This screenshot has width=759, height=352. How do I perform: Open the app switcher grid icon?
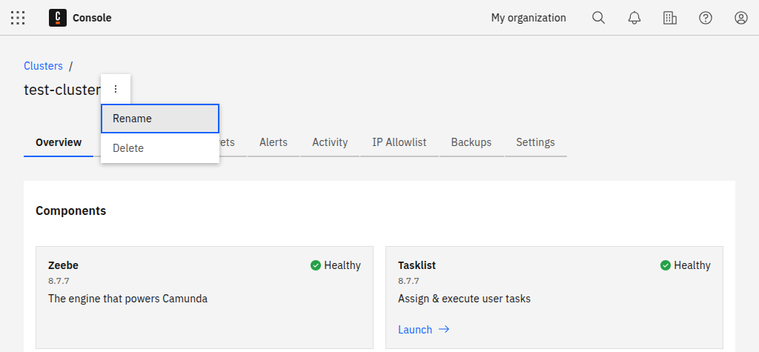18,18
